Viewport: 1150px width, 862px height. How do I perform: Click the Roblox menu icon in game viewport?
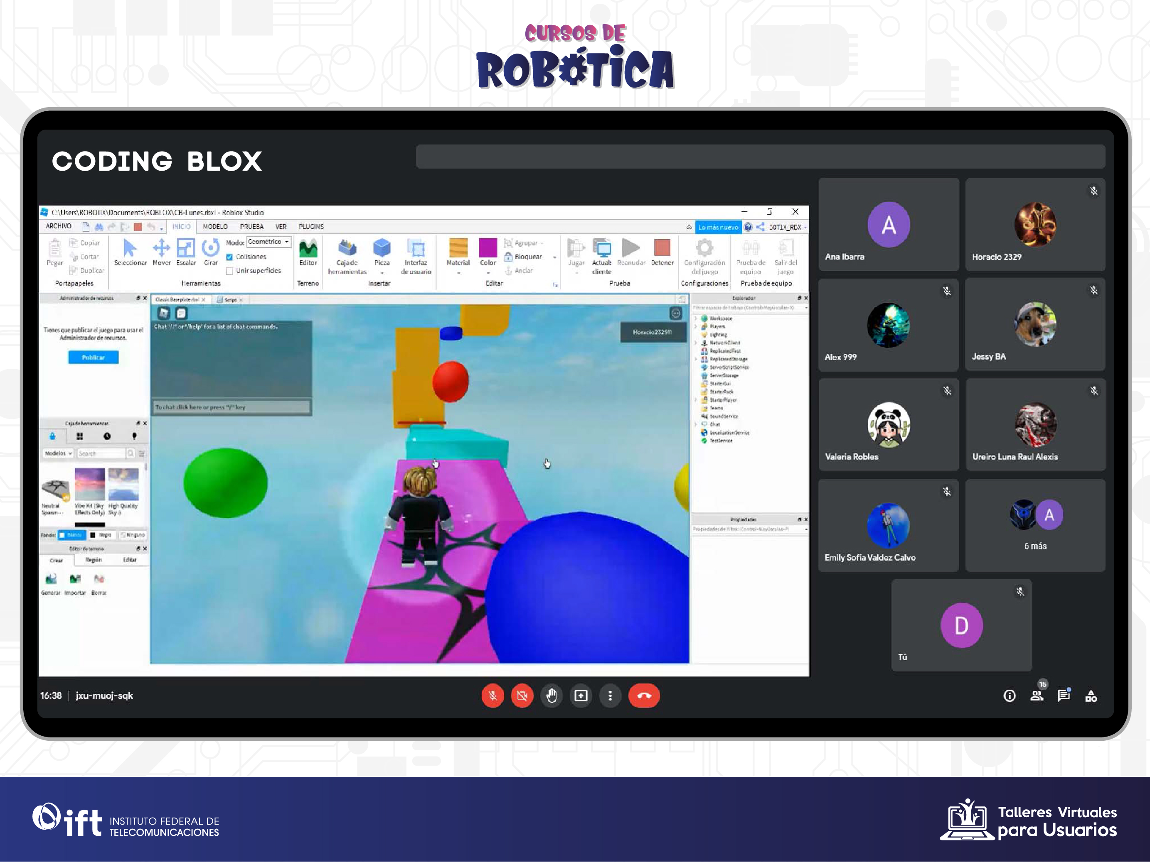164,313
